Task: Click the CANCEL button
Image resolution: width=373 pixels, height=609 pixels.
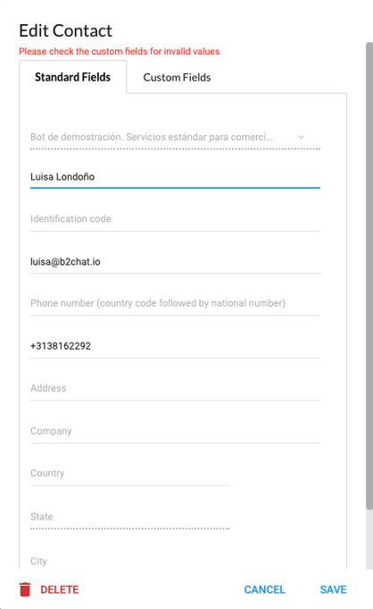Action: point(264,589)
